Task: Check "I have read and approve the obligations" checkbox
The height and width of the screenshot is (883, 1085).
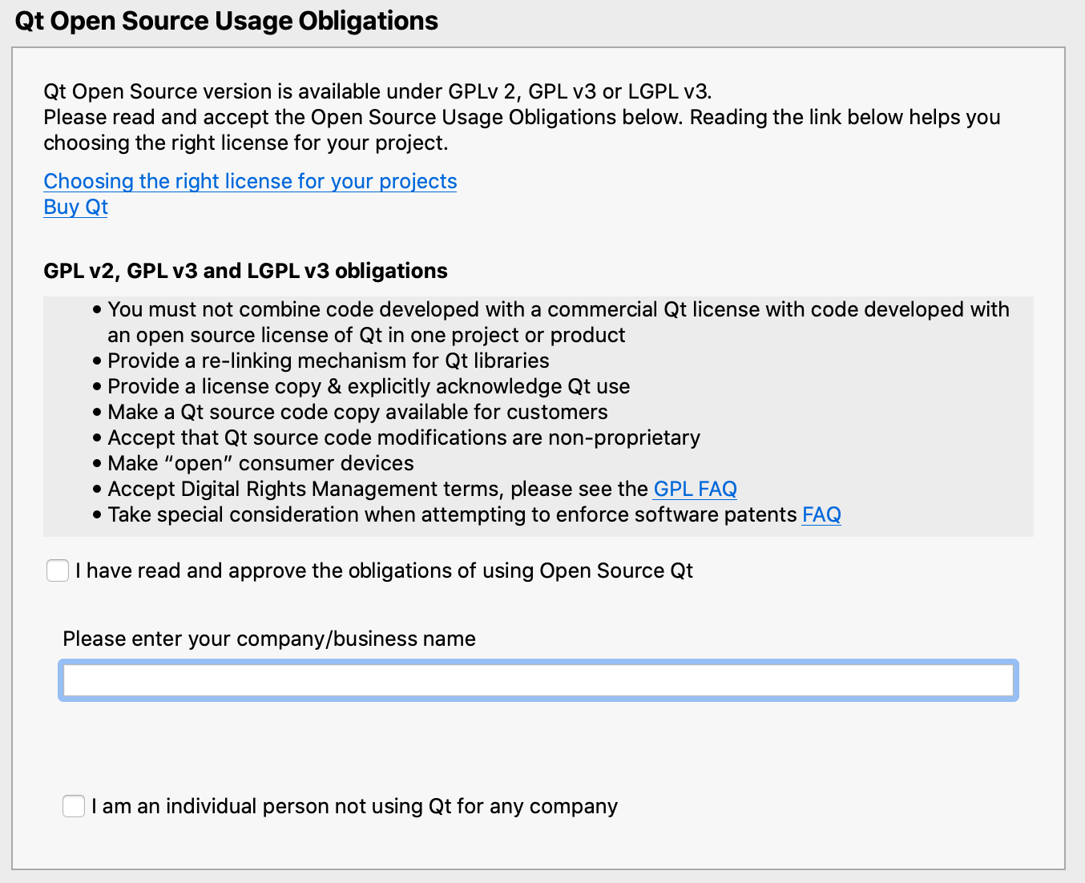Action: pyautogui.click(x=57, y=571)
